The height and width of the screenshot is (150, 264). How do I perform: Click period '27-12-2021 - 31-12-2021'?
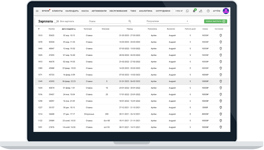click(x=130, y=108)
